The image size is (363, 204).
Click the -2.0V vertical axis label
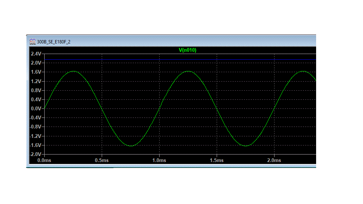[x=36, y=154]
